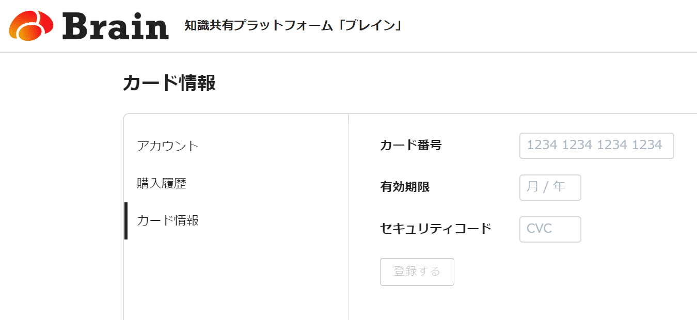This screenshot has height=320, width=697.
Task: Select カード情報 in the sidebar menu
Action: 168,220
